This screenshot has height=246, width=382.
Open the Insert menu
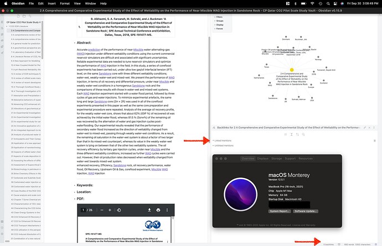(51, 3)
